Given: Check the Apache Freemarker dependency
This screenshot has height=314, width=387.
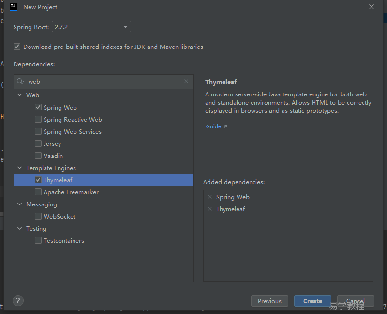Looking at the screenshot, I should click(x=38, y=192).
